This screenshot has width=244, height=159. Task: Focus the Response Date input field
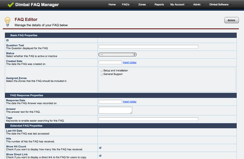click(110, 102)
